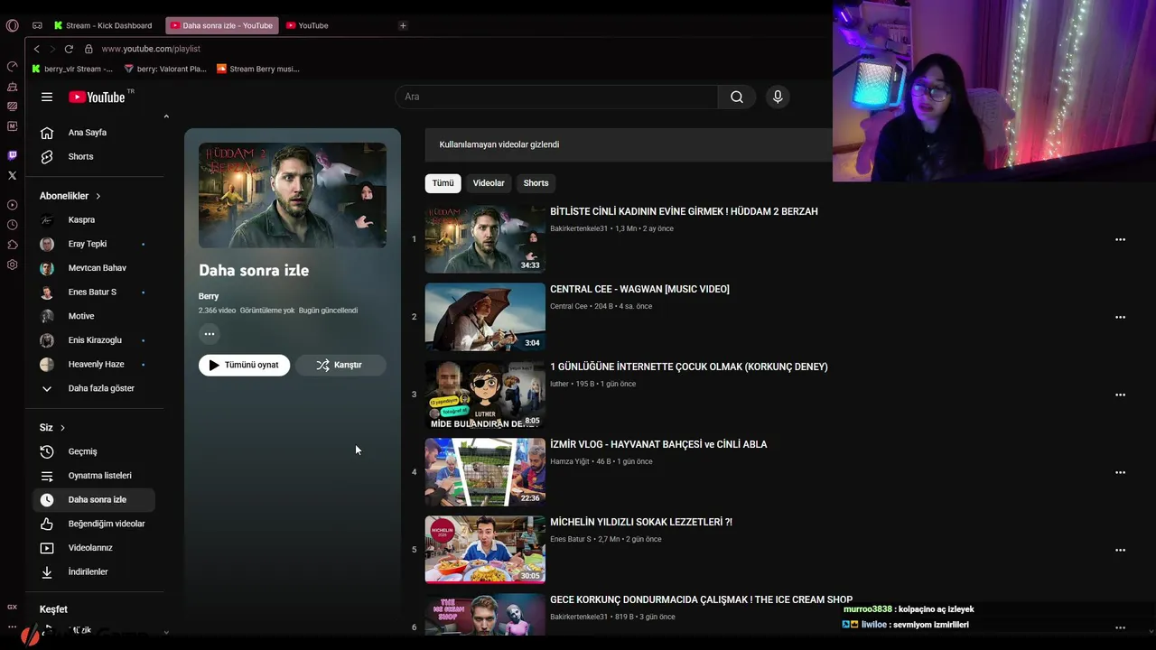Screen dimensions: 1156x650
Task: Open berry_vlr Stream bookmark
Action: pyautogui.click(x=72, y=69)
